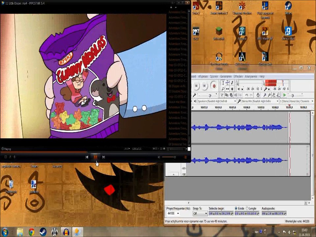
Task: Select the Audacity Zoom magnifier tool
Action: pyautogui.click(x=223, y=89)
